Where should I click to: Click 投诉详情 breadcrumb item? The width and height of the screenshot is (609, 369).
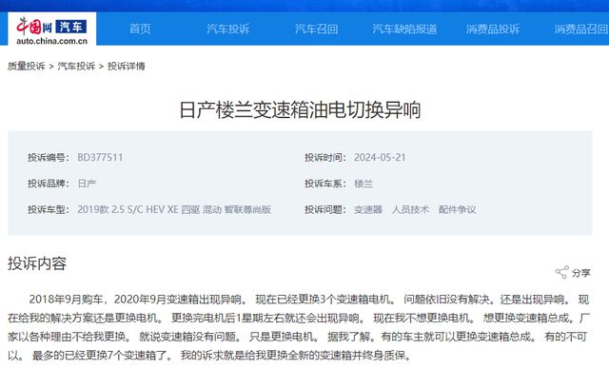127,67
